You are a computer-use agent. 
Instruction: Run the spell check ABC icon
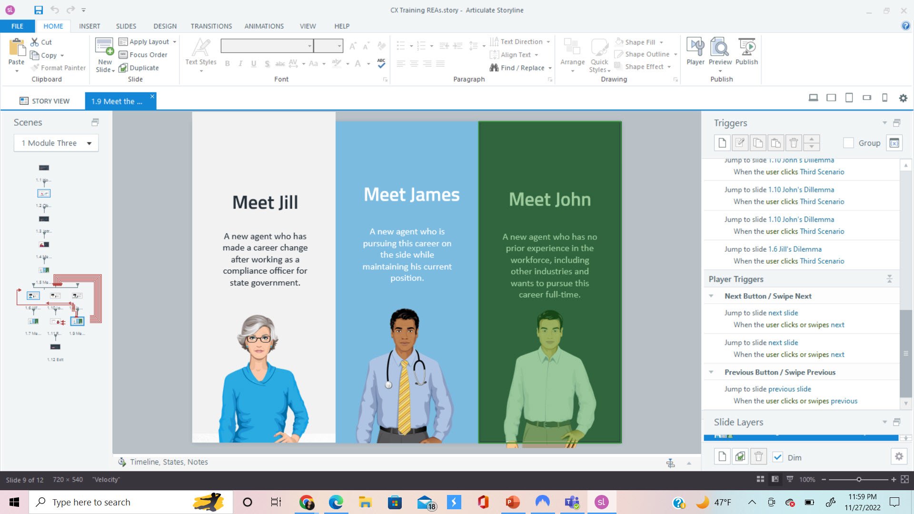point(381,63)
